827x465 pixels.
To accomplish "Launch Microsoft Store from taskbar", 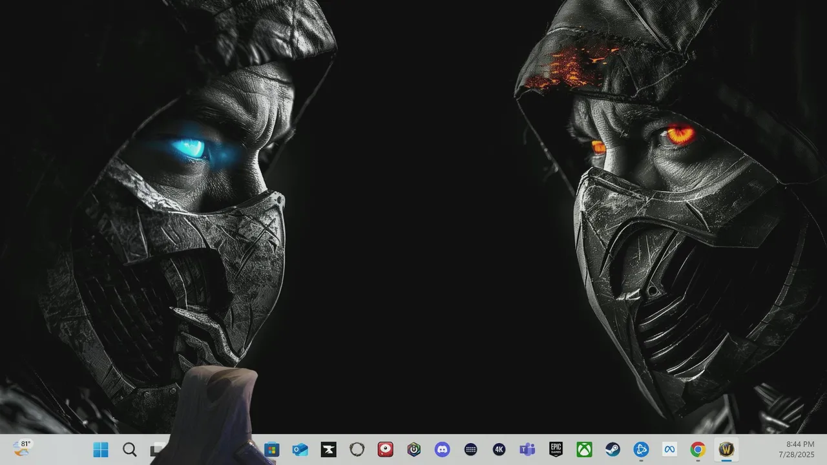I will tap(271, 449).
